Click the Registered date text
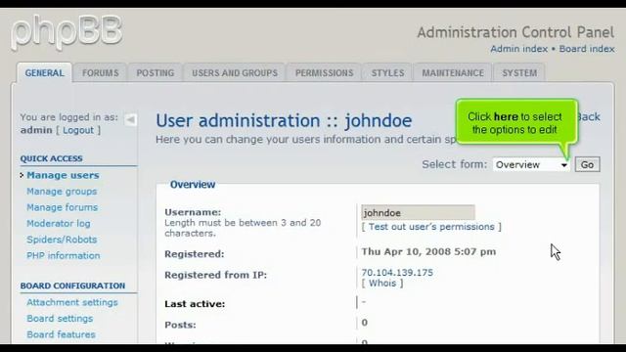The image size is (626, 352). [428, 252]
